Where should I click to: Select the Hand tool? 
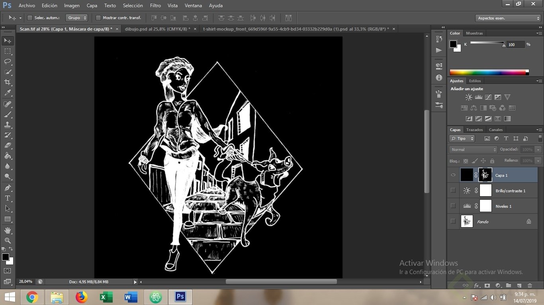click(8, 230)
